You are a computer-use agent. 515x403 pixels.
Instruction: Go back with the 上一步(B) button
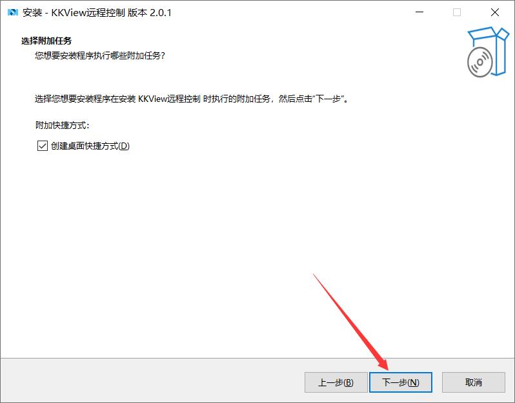336,382
